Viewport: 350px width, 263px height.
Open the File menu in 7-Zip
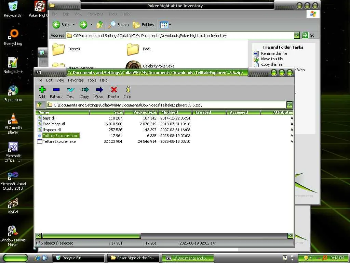click(x=39, y=80)
